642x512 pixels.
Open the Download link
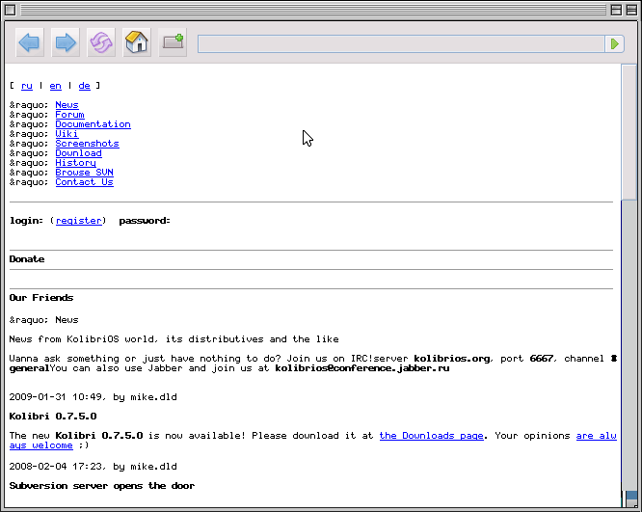tap(79, 153)
